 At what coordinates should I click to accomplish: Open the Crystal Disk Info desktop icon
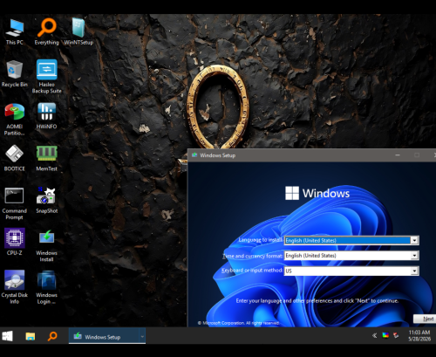15,287
